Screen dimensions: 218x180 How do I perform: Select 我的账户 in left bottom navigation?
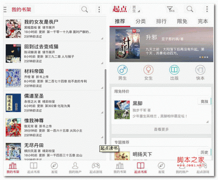(x=75, y=168)
